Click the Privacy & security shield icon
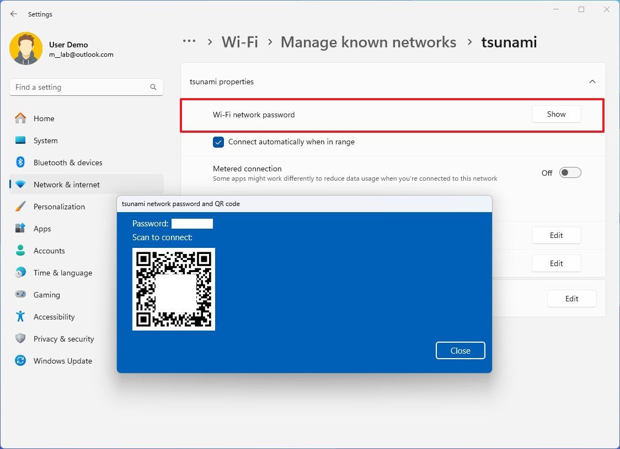The height and width of the screenshot is (449, 620). [20, 338]
